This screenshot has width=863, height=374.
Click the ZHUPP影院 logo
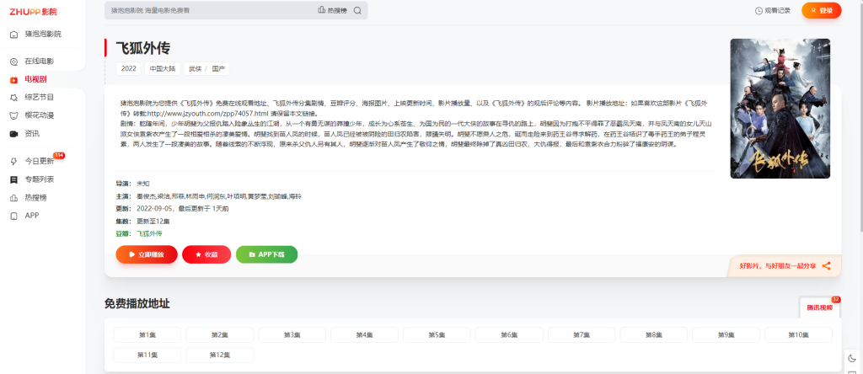33,12
